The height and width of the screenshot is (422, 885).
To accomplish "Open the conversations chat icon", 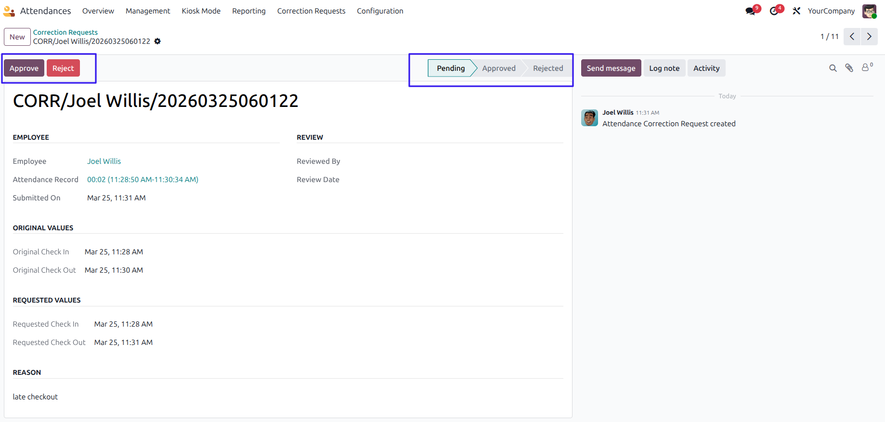I will click(751, 11).
